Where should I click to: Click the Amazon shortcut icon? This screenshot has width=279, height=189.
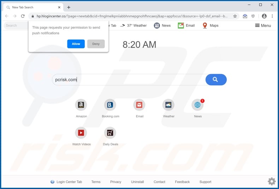coord(81,105)
